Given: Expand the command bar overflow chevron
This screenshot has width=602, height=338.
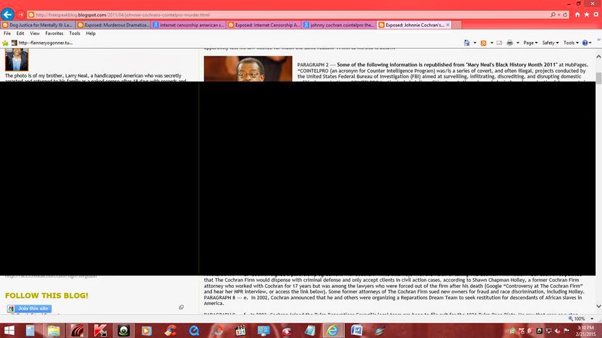Looking at the screenshot, I should click(x=598, y=39).
